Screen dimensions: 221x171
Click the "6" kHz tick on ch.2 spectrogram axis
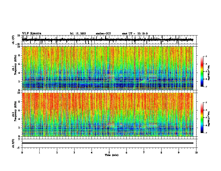coord(19,110)
